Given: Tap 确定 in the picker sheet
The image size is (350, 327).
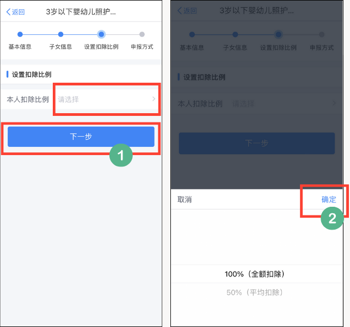Looking at the screenshot, I should click(329, 200).
